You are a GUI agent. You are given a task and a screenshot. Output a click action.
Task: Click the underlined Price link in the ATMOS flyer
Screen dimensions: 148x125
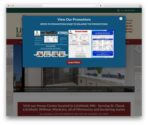(51, 46)
